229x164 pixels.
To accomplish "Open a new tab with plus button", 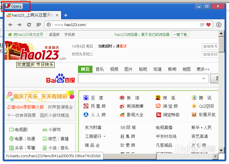I will [x=66, y=15].
